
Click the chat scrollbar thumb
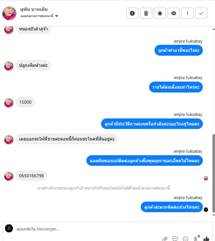(214, 173)
